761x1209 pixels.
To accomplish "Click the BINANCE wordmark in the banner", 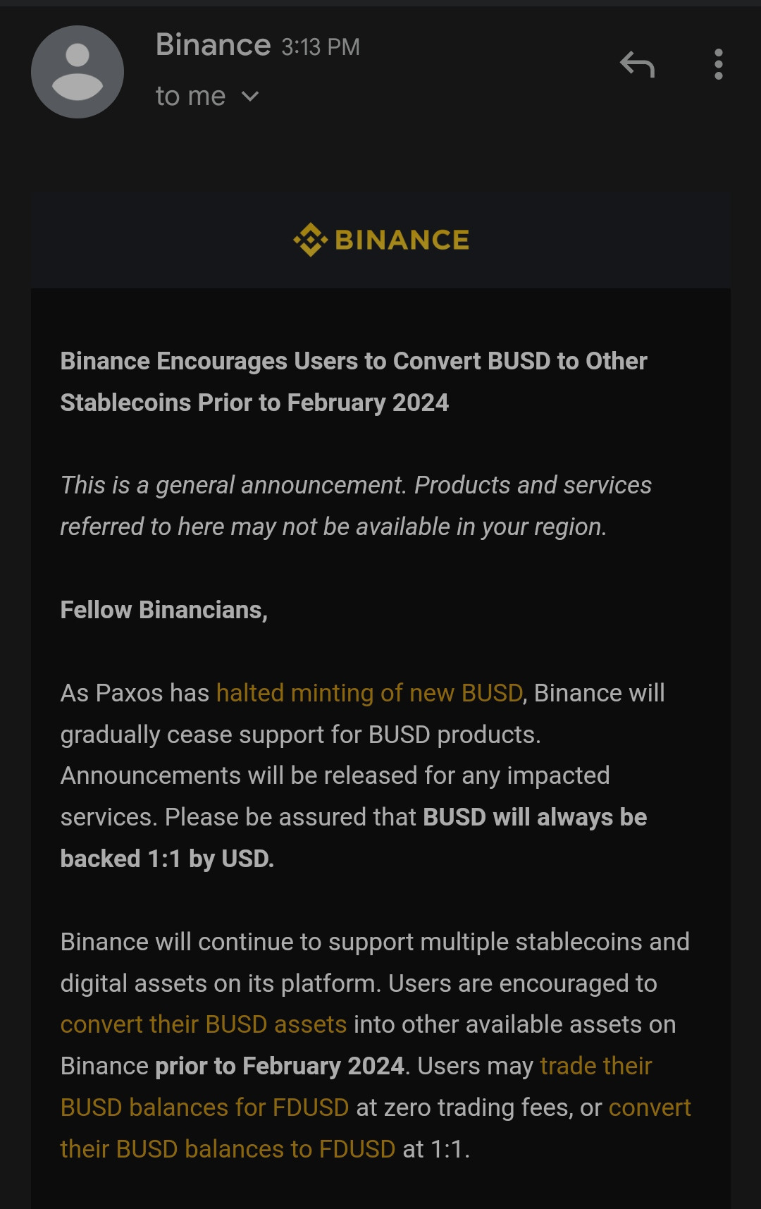I will click(402, 240).
